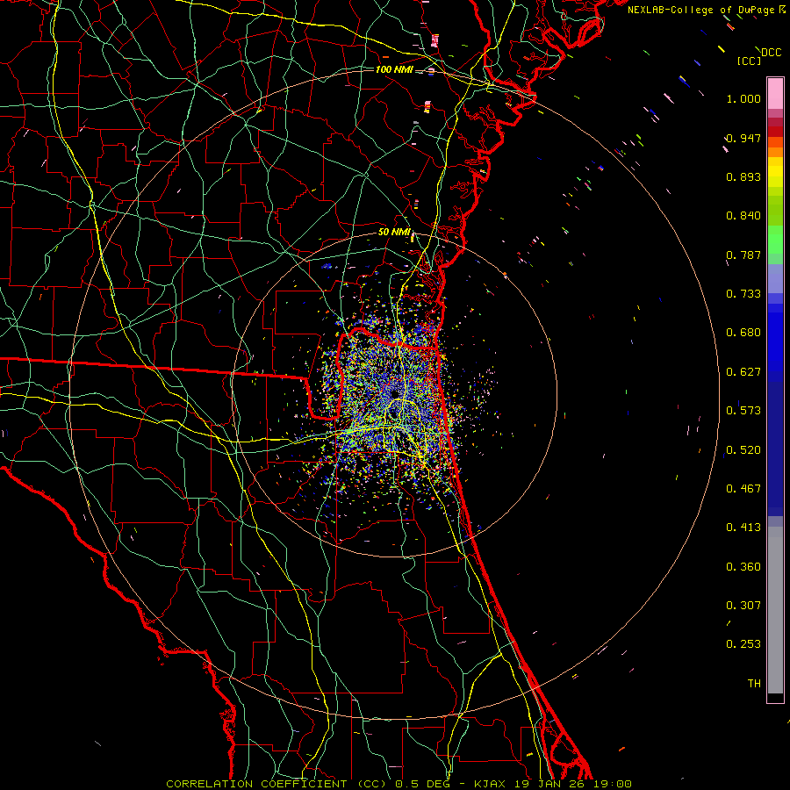790x790 pixels.
Task: Click the 0.627 scale value
Action: (743, 372)
